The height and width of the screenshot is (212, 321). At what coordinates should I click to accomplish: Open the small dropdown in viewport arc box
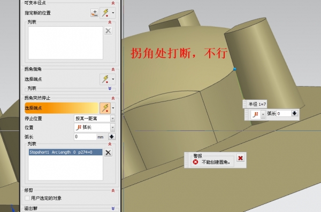(x=263, y=114)
